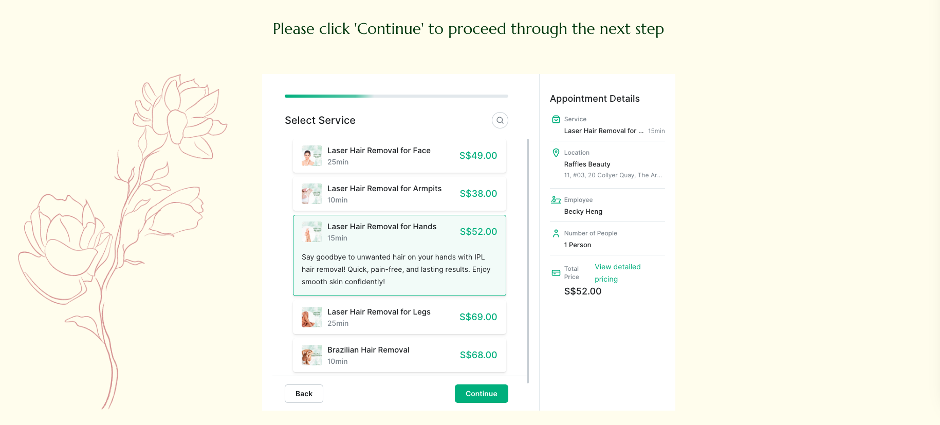Select Laser Hair Removal for Armpits
This screenshot has height=425, width=940.
(399, 194)
